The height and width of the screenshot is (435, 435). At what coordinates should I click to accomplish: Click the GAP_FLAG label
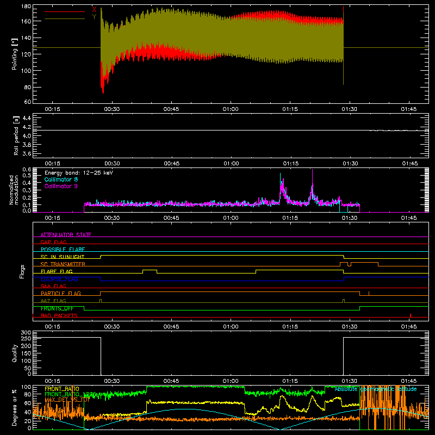[53, 242]
